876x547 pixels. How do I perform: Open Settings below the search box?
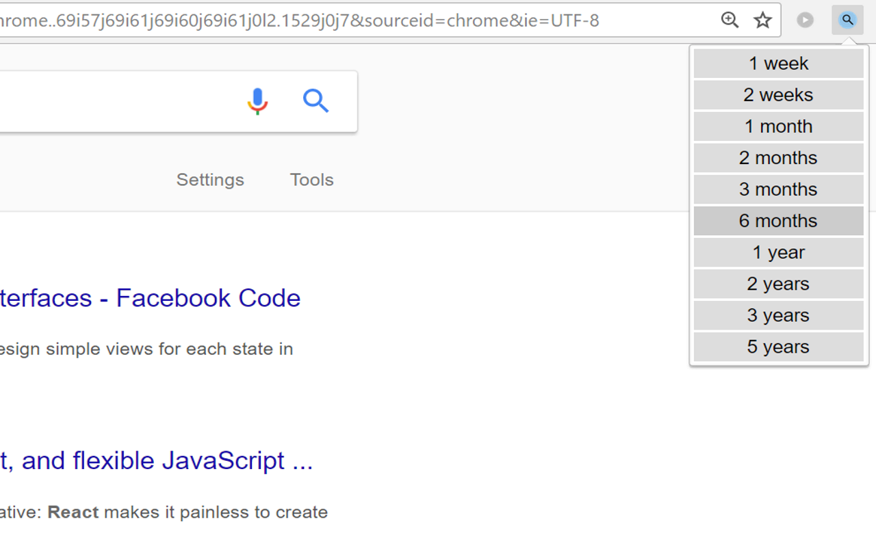[x=210, y=179]
